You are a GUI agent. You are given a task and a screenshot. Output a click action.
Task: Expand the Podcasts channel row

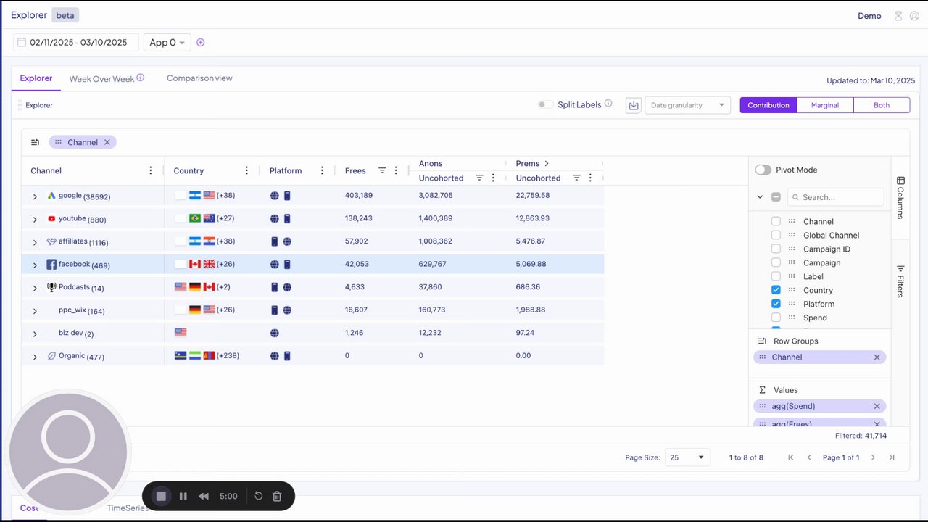coord(35,288)
